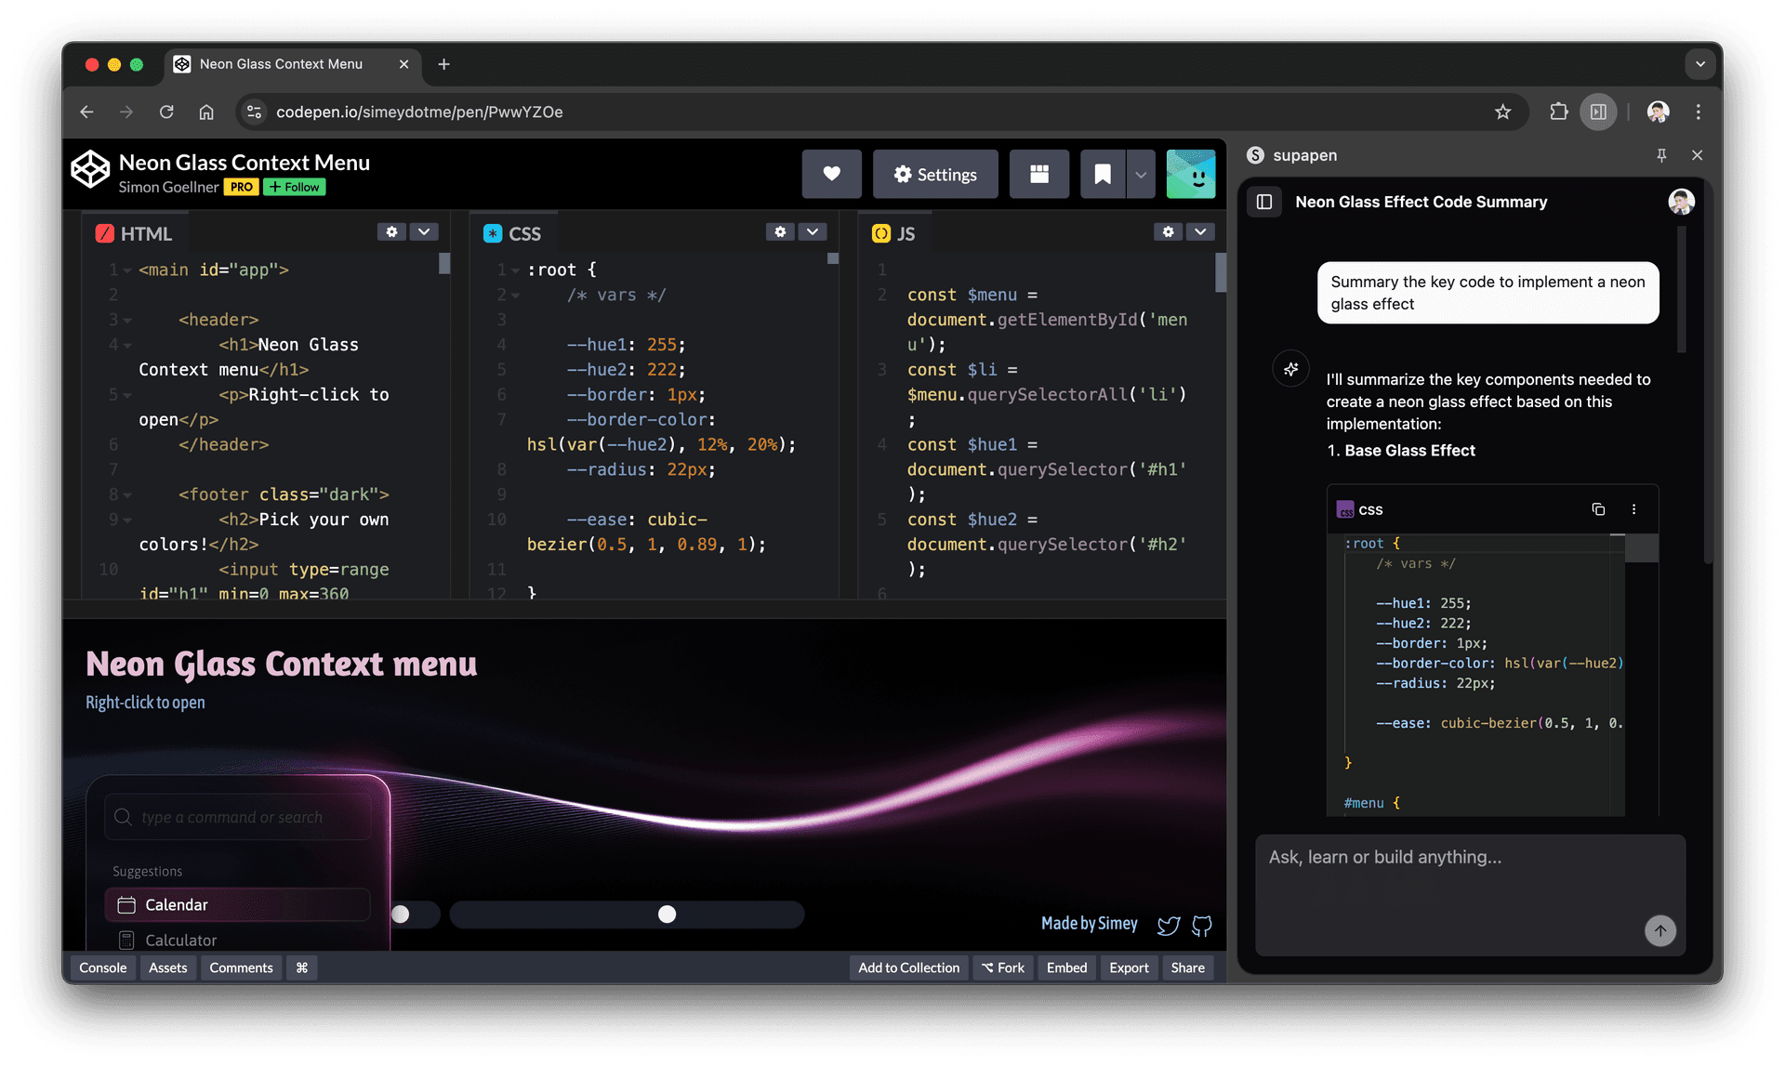The width and height of the screenshot is (1785, 1066).
Task: Copy the CSS snippet in supapen panel
Action: tap(1598, 509)
